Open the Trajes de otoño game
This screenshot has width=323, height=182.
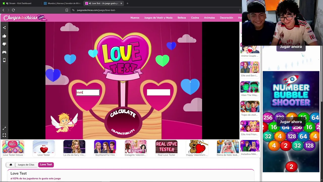[x=250, y=109]
